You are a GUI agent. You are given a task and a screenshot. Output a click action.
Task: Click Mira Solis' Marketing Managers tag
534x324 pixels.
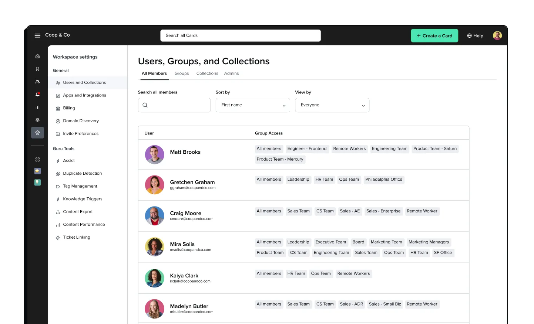click(429, 242)
